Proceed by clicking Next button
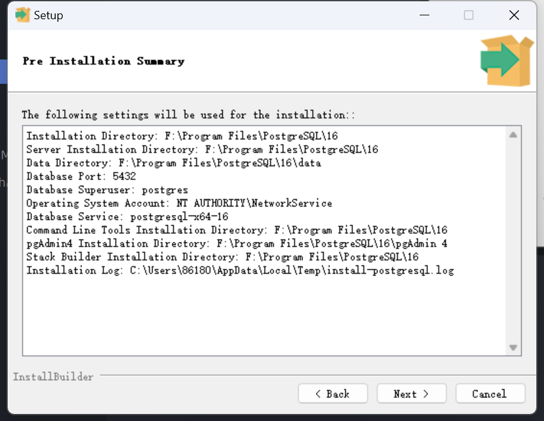Screen dimensions: 544x421 pyautogui.click(x=411, y=393)
